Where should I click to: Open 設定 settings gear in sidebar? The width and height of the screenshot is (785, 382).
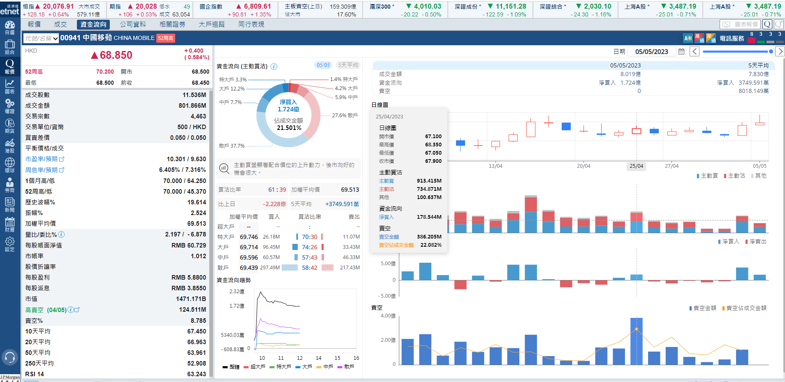click(x=9, y=244)
